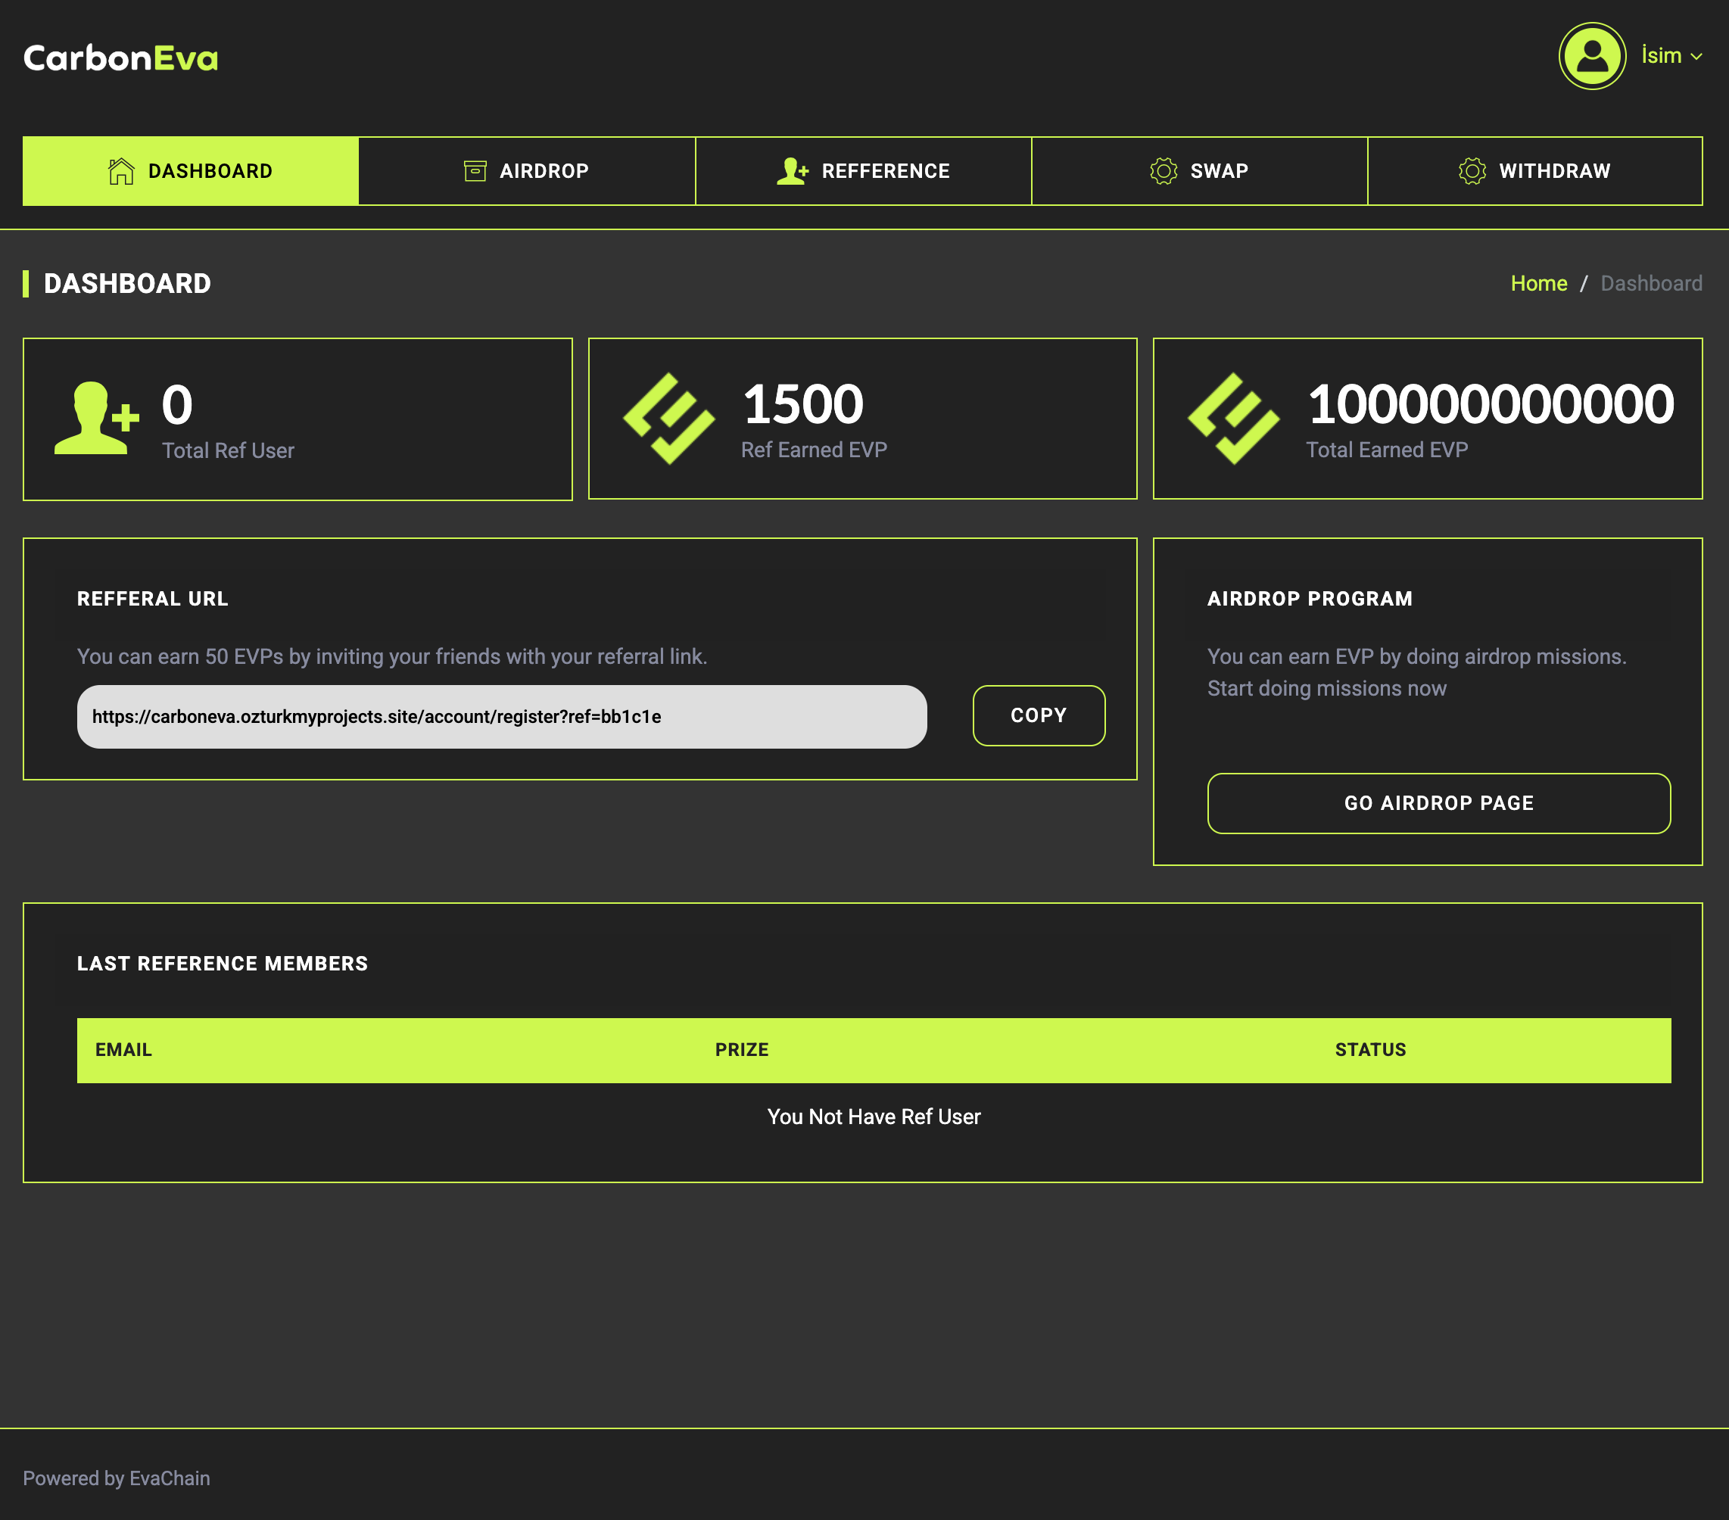Image resolution: width=1729 pixels, height=1520 pixels.
Task: Click the EVP token icon in the Total Earned card
Action: click(x=1233, y=419)
